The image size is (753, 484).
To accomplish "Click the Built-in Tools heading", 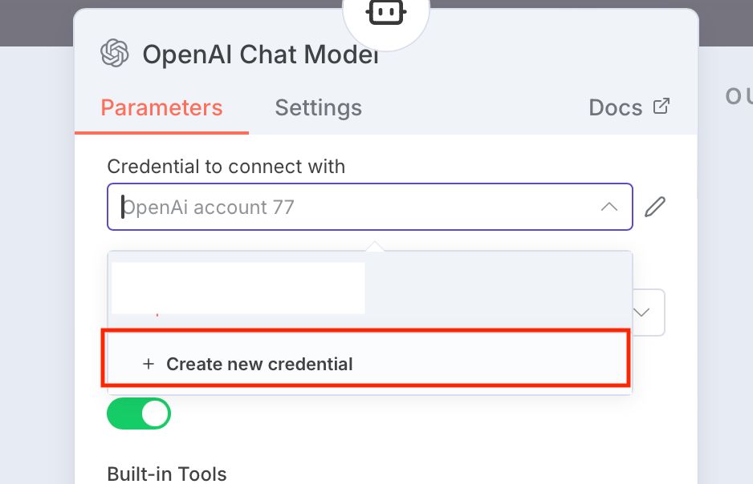I will coord(167,474).
